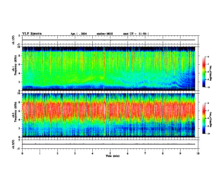Click the ch.2 spectrogram color scale bar

pyautogui.click(x=204, y=118)
